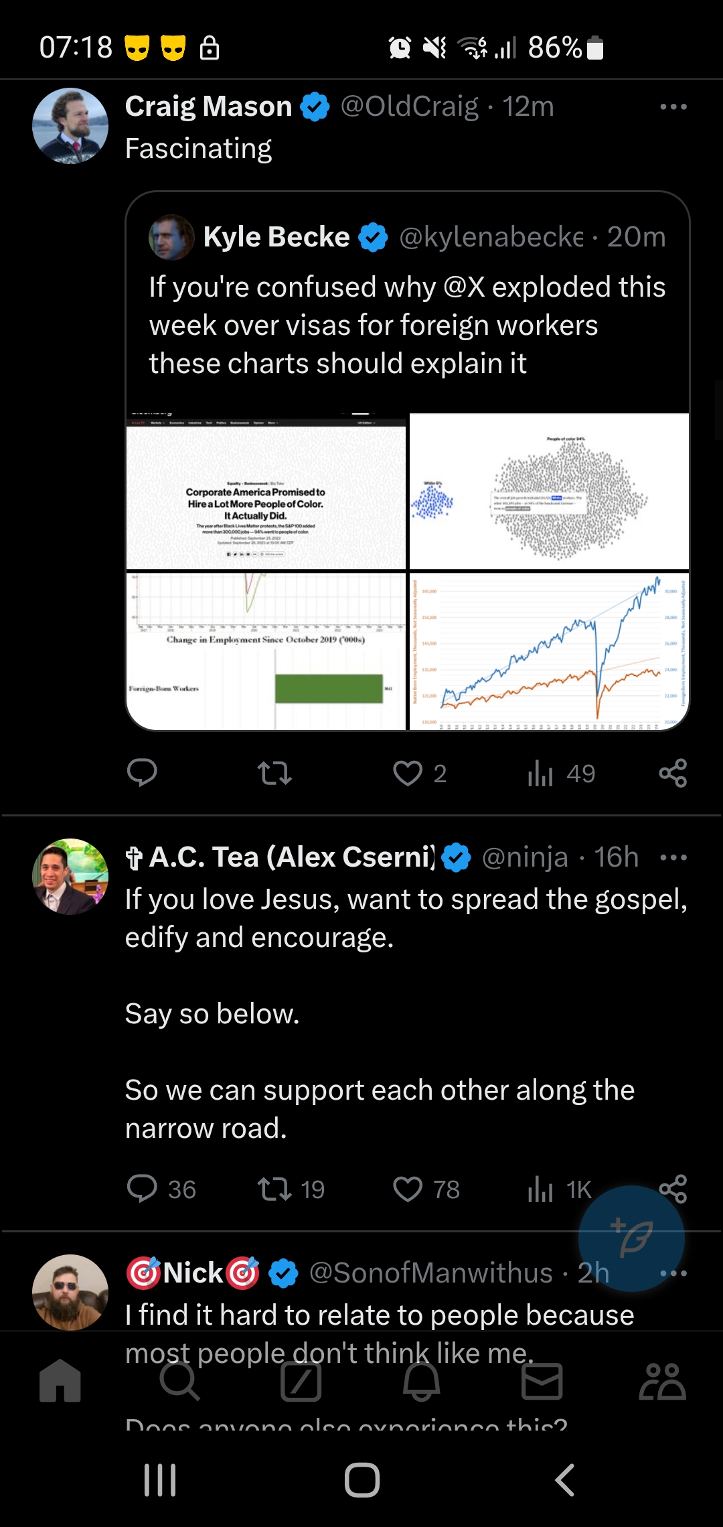Open Notifications bell in bottom bar
The width and height of the screenshot is (723, 1527).
tap(421, 1381)
